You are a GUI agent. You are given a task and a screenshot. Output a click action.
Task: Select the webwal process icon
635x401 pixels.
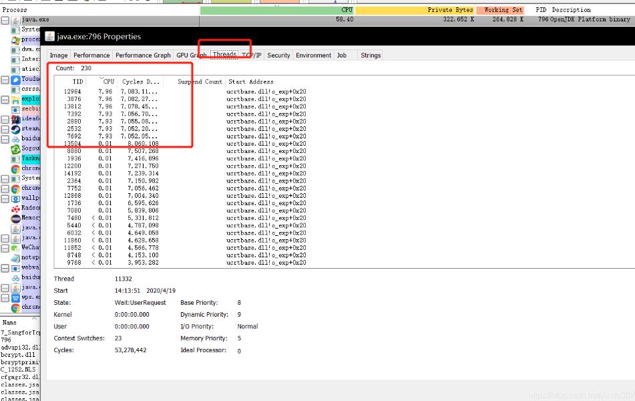click(x=16, y=267)
